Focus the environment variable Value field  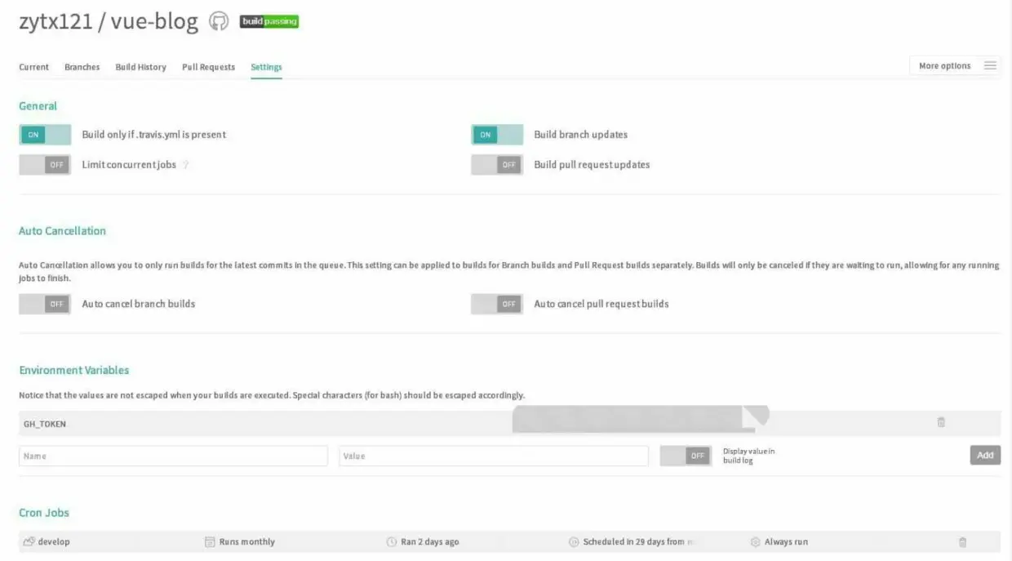point(494,456)
